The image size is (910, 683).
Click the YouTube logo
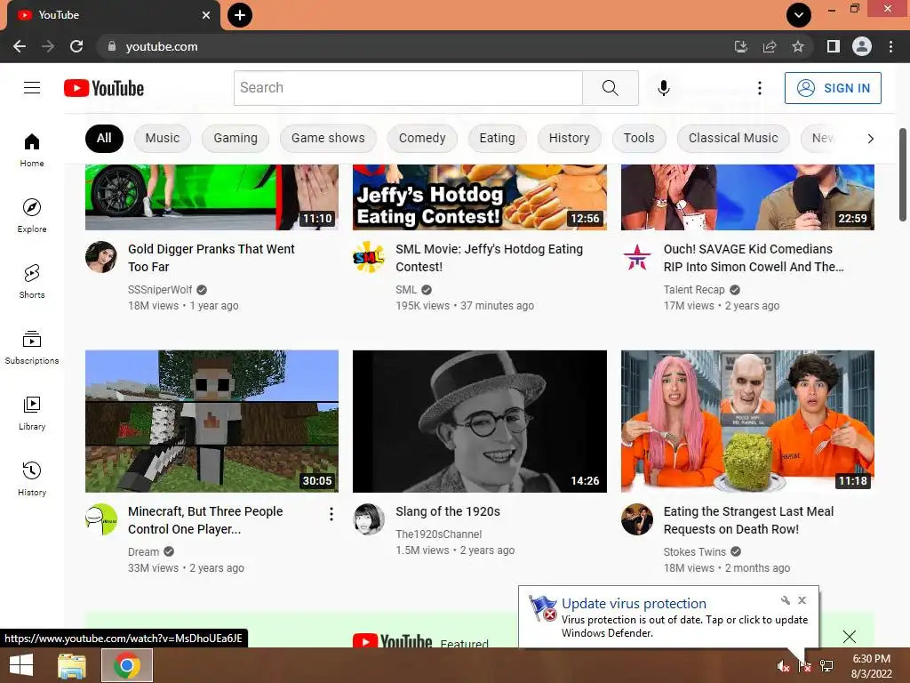[x=104, y=88]
